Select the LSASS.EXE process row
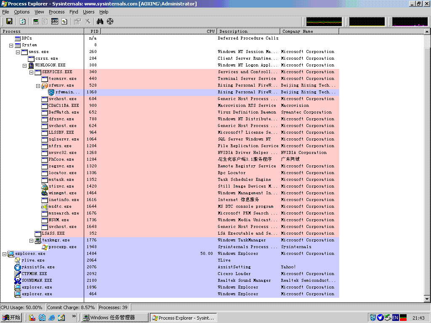The image size is (431, 323). [x=170, y=233]
